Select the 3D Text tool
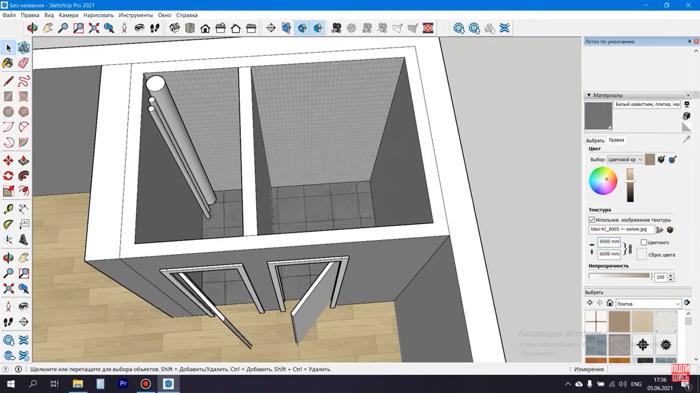700x393 pixels. pyautogui.click(x=23, y=239)
